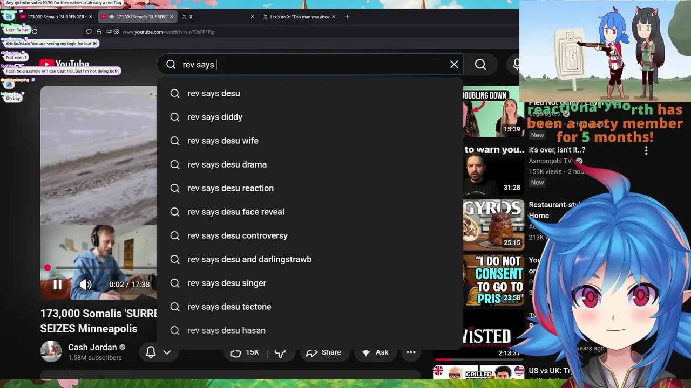Select suggestion 'rev says desu wife'
This screenshot has width=691, height=388.
pos(310,141)
